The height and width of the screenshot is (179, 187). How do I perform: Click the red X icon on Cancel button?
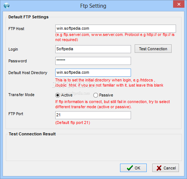[159, 168]
